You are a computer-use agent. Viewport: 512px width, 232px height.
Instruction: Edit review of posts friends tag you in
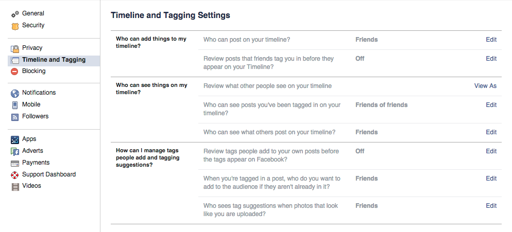(491, 59)
